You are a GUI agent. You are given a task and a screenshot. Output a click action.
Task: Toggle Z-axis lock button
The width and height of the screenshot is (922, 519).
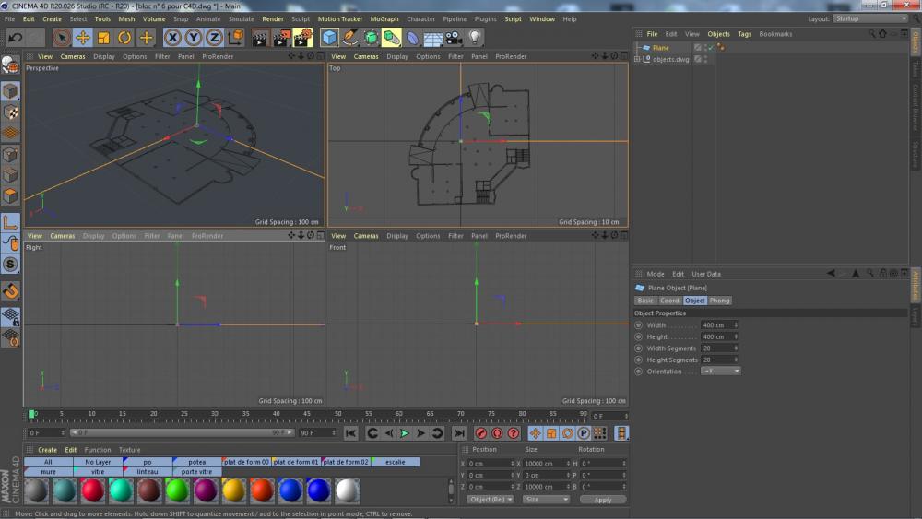(214, 38)
